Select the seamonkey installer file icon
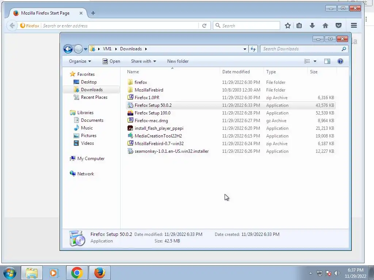The image size is (374, 280). (x=130, y=151)
